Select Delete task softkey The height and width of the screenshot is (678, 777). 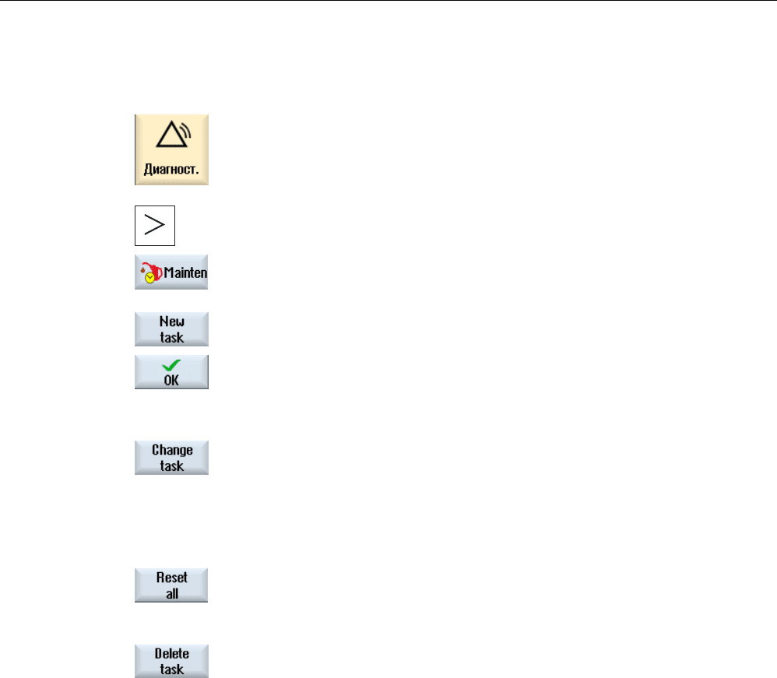(x=171, y=661)
